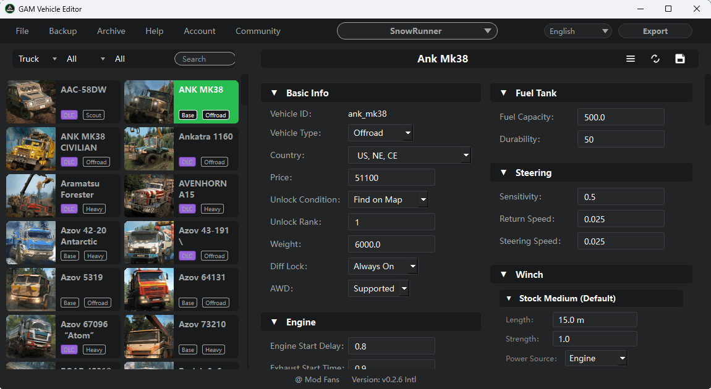Click the steering Sensitivity field
Viewport: 711px width, 389px height.
coord(621,196)
